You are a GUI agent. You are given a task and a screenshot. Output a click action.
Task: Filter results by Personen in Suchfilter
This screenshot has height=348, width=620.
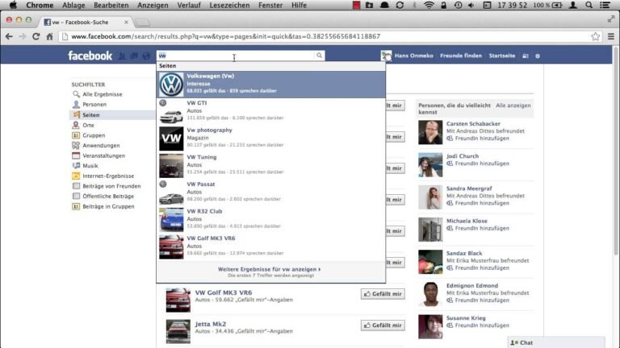pyautogui.click(x=94, y=105)
